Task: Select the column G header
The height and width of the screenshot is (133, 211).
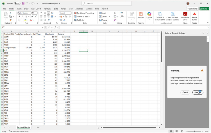Action: pos(83,31)
